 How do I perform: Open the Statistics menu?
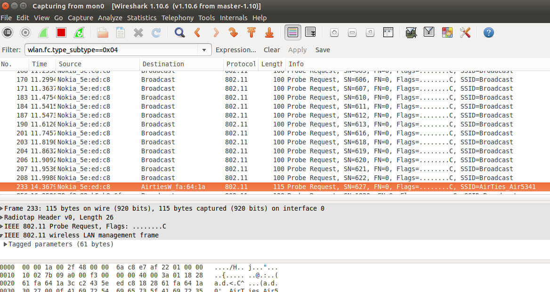[x=141, y=18]
